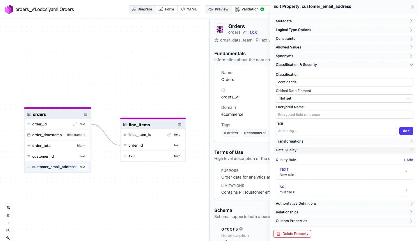
Task: Click the fit-view icon in canvas controls
Action: [8, 208]
